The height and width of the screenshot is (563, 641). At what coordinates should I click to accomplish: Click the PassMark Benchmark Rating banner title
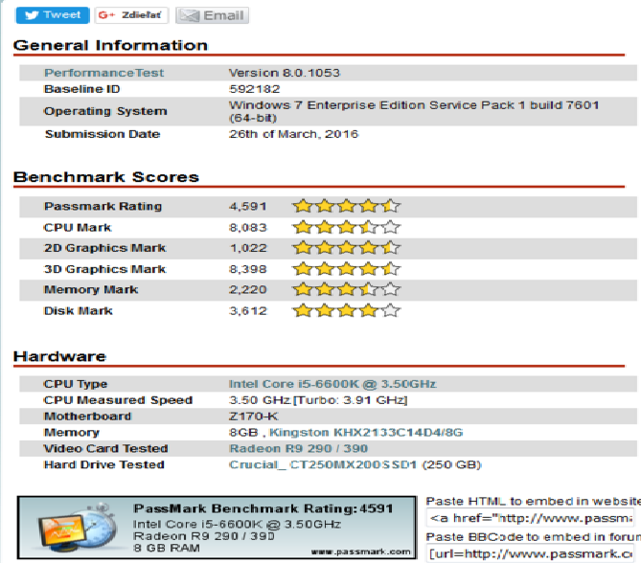point(264,509)
